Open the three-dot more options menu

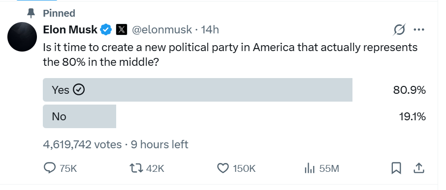click(419, 29)
